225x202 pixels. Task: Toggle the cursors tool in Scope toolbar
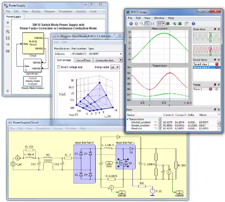click(159, 24)
